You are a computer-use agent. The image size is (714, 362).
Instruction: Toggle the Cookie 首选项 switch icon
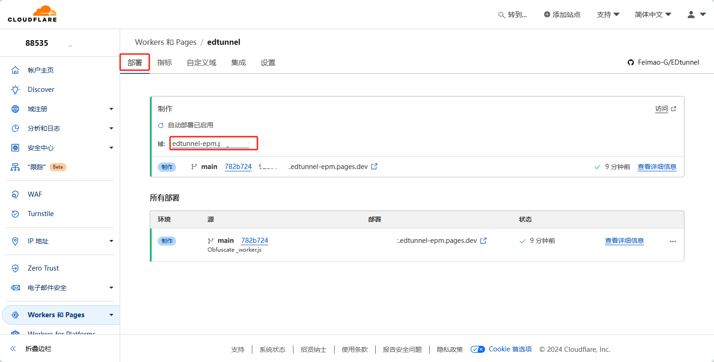[x=478, y=350]
